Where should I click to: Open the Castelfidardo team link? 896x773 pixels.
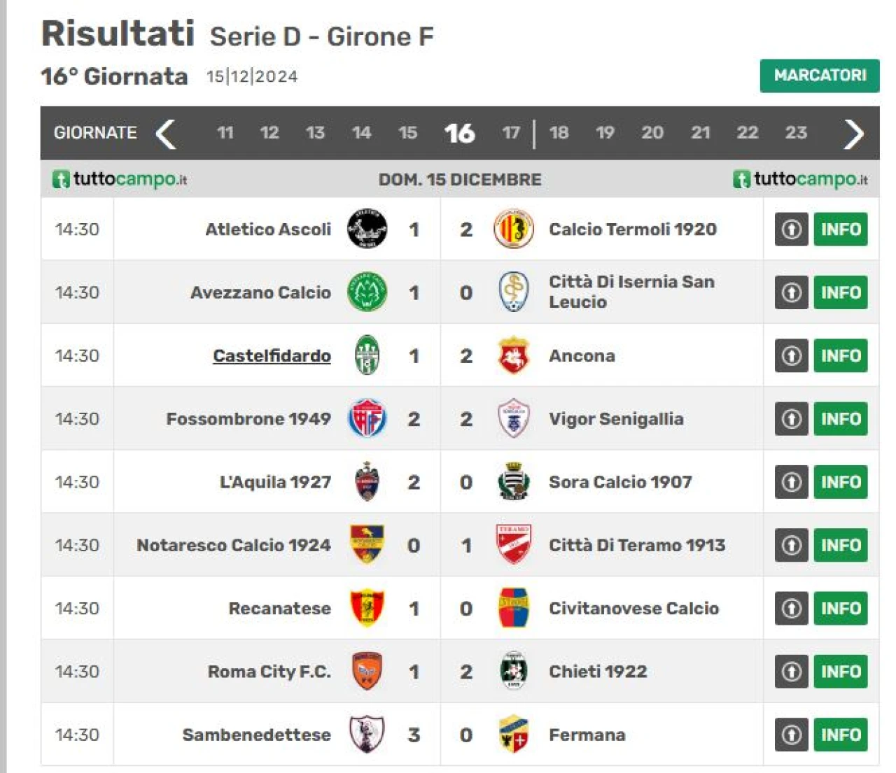coord(272,355)
